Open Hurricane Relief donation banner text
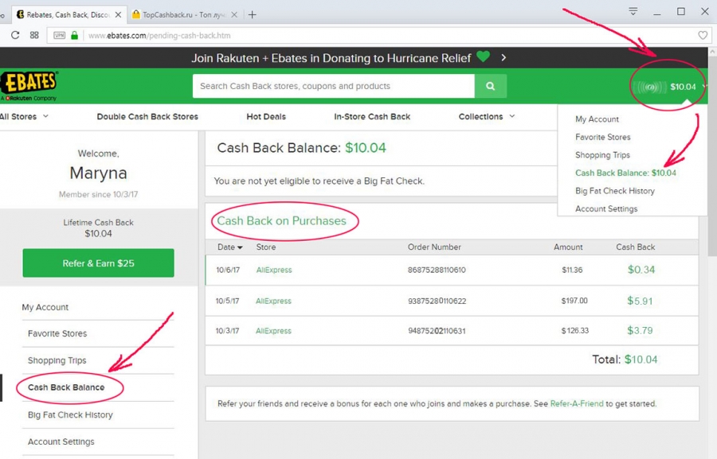 [x=331, y=58]
